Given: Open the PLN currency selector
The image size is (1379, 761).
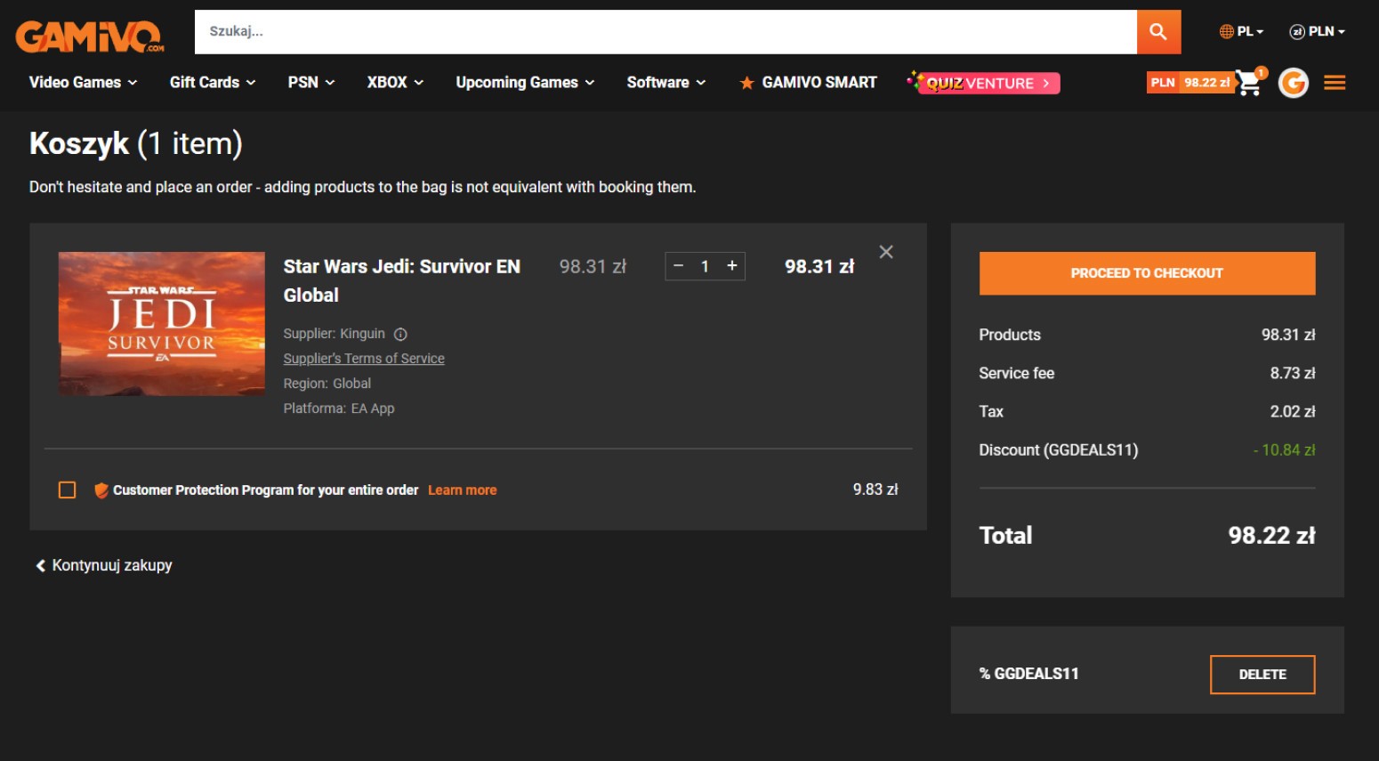Looking at the screenshot, I should [x=1317, y=32].
